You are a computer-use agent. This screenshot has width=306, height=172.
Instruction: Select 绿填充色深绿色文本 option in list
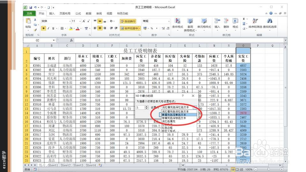click(179, 118)
